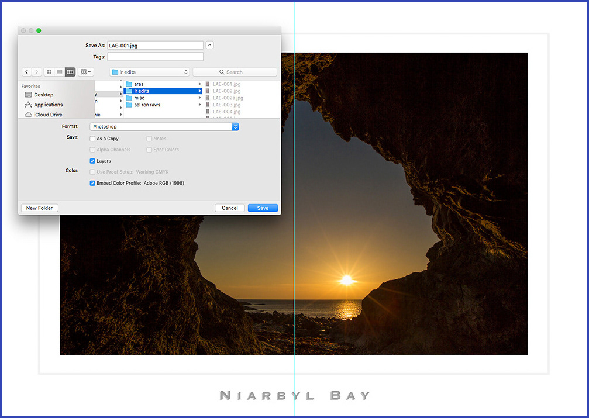
Task: Click the arrow on the 'lr edits' row
Action: [200, 91]
